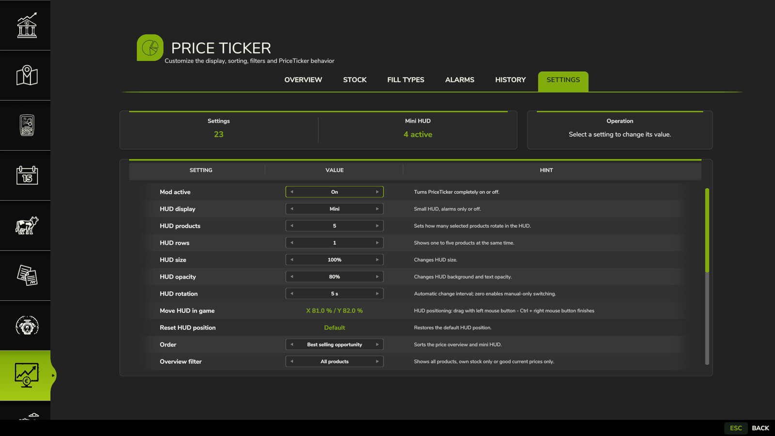Select the Mod active value field

[x=334, y=192]
